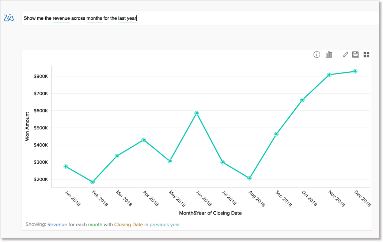Save the chart with floppy disk icon
383x242 pixels.
click(x=355, y=54)
